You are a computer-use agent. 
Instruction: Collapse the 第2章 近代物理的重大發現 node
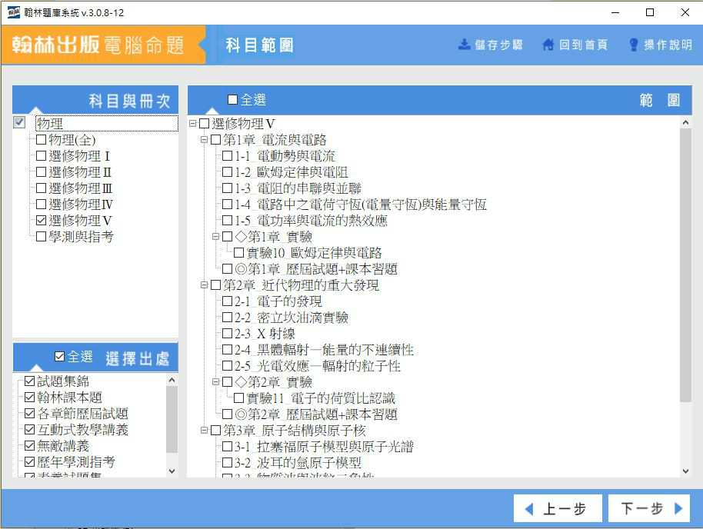[x=204, y=284]
